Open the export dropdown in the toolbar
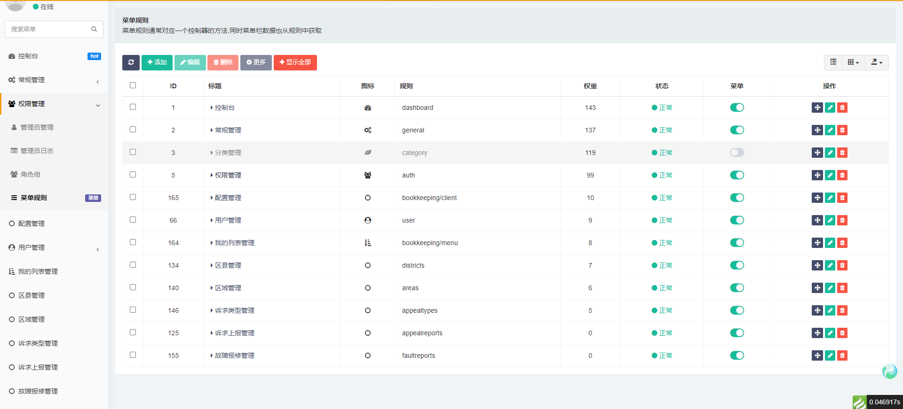Screen dimensions: 903x409 [876, 62]
